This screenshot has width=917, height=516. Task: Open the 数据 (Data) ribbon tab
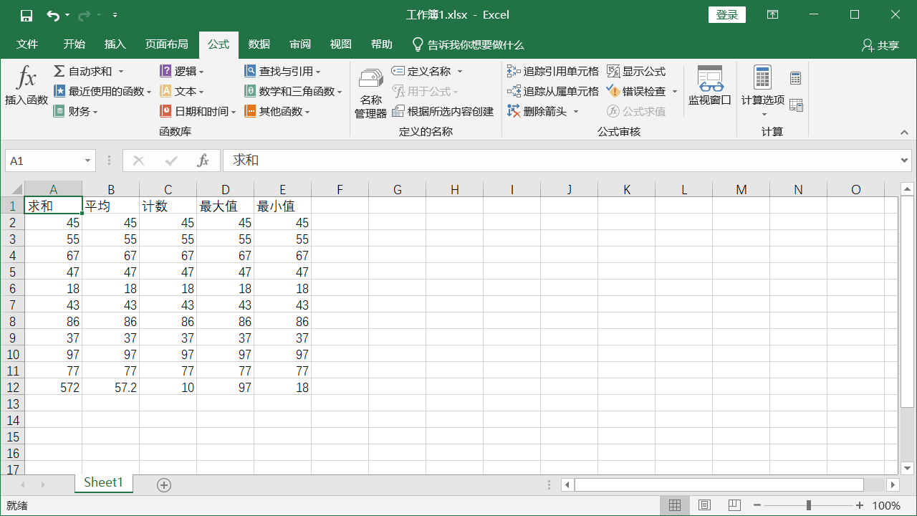[259, 44]
